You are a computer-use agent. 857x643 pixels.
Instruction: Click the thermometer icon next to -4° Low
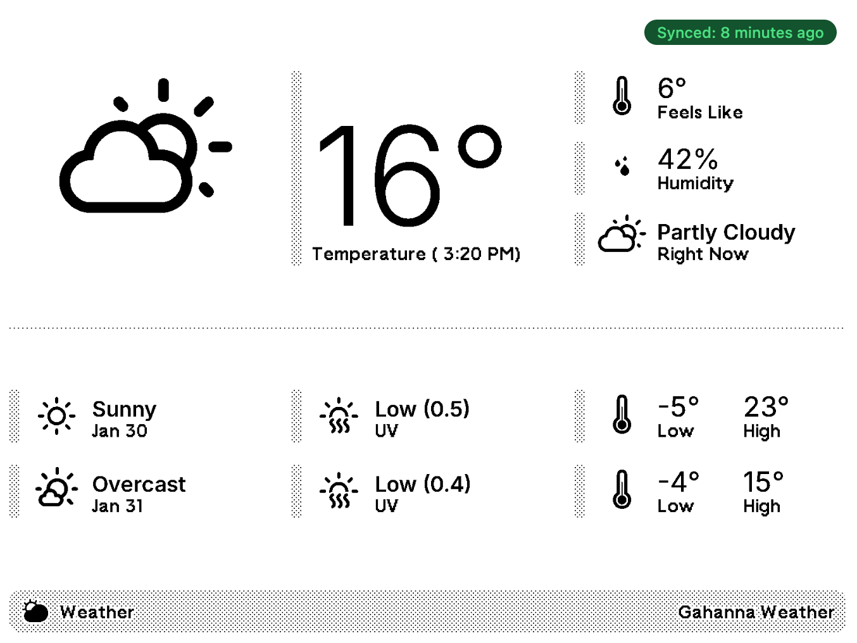click(x=622, y=489)
